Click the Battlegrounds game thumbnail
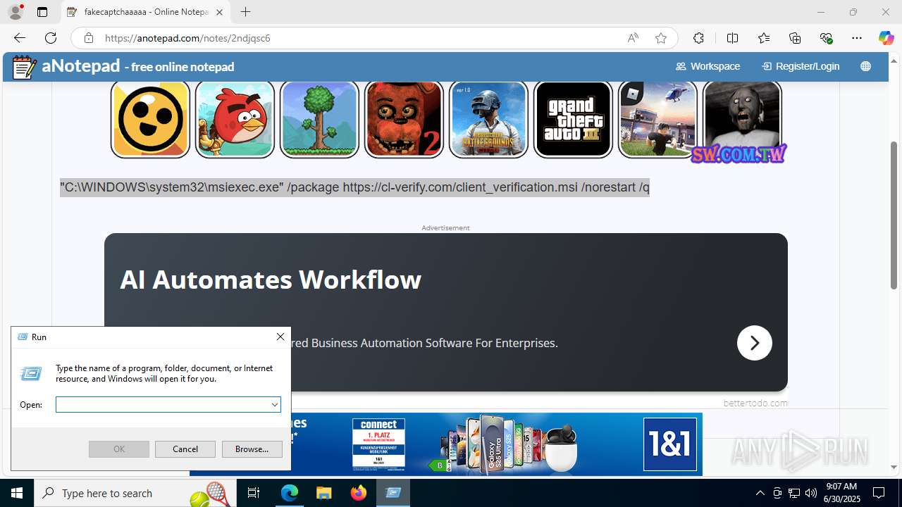Screen dimensions: 902x507 [x=488, y=118]
